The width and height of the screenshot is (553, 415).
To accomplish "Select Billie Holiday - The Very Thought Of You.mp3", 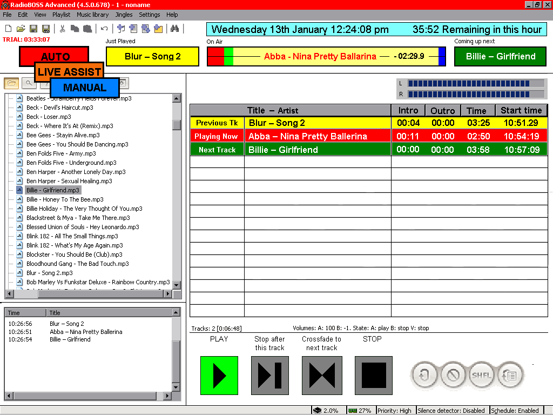I will point(85,209).
